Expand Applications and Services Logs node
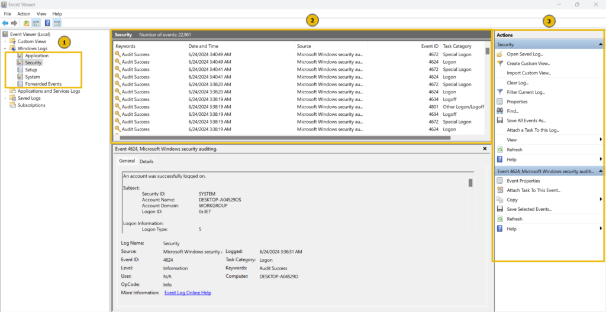The image size is (606, 312). [x=5, y=92]
